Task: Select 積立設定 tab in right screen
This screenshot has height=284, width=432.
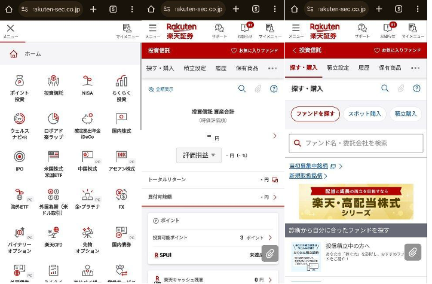Action: [338, 68]
